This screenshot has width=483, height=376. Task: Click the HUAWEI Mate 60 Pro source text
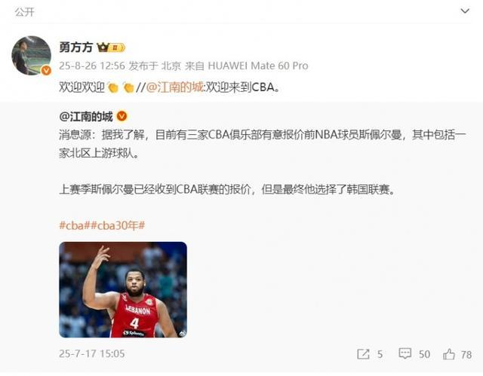(x=258, y=66)
